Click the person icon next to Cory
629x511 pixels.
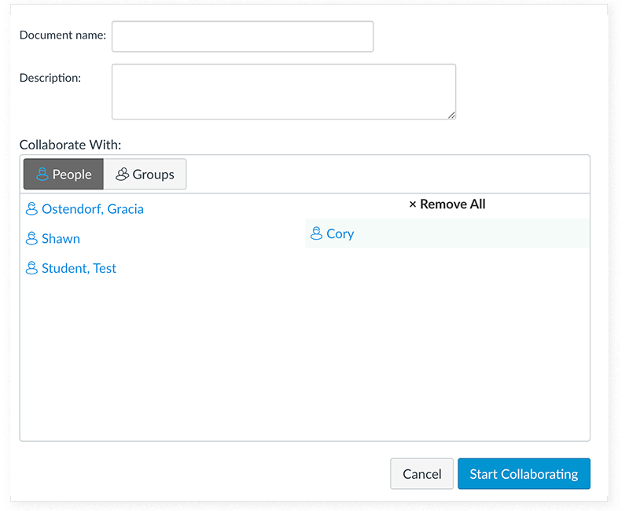318,233
